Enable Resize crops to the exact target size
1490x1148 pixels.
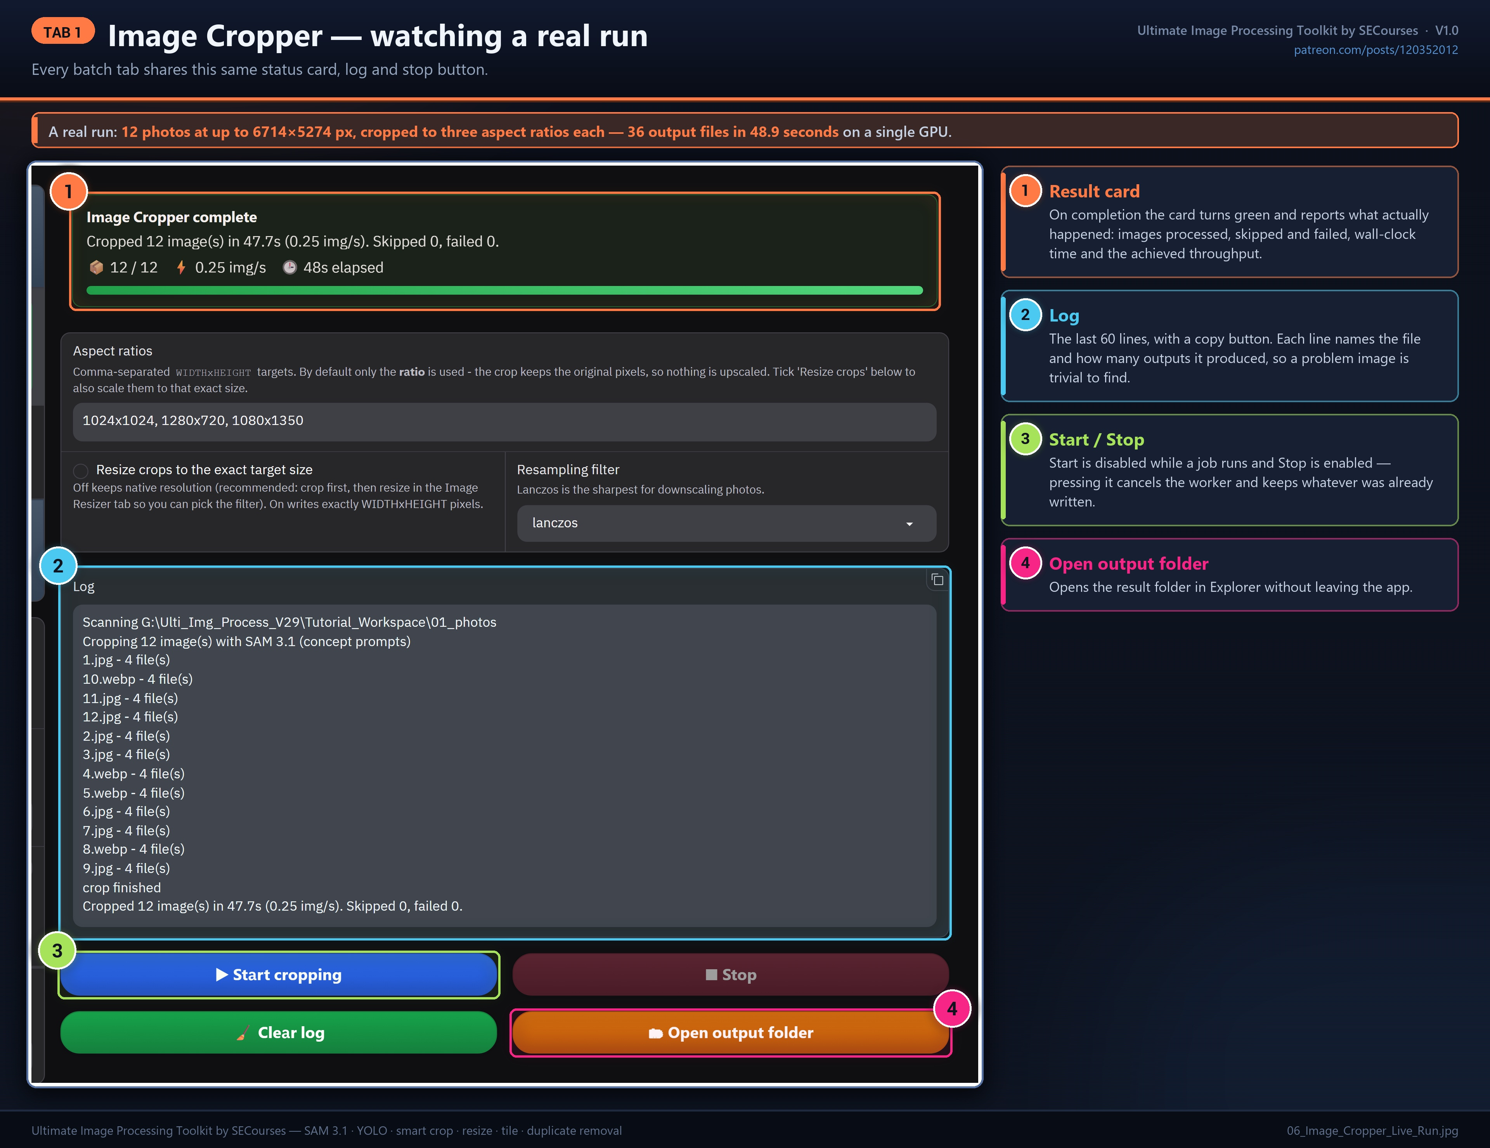point(81,470)
